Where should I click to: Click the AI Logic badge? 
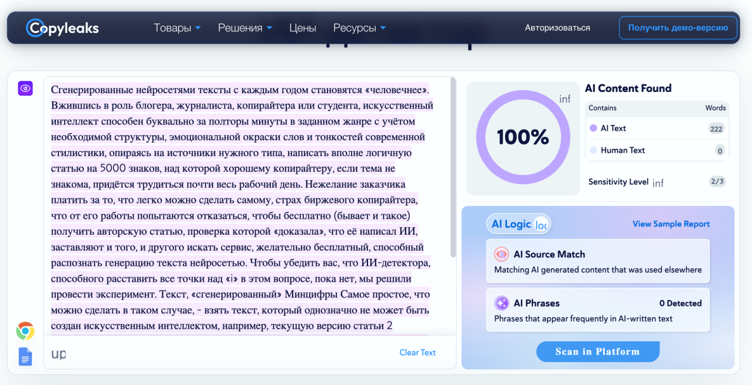(x=519, y=224)
